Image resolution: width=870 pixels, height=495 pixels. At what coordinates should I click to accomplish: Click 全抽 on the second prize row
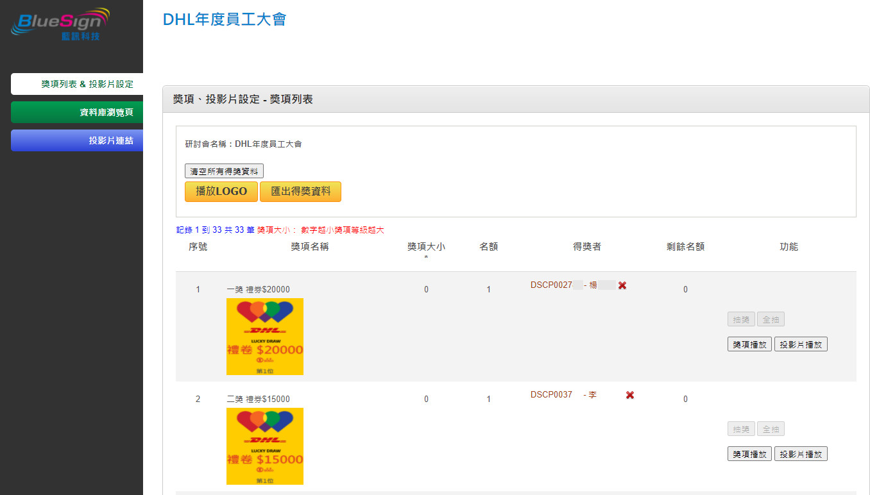771,428
